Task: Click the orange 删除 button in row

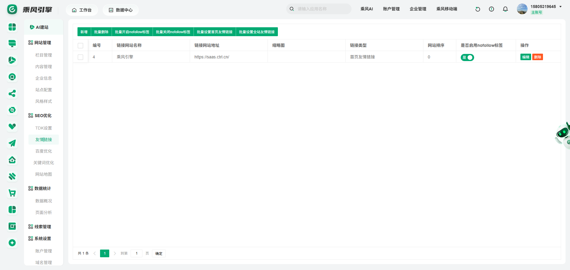Action: tap(537, 57)
